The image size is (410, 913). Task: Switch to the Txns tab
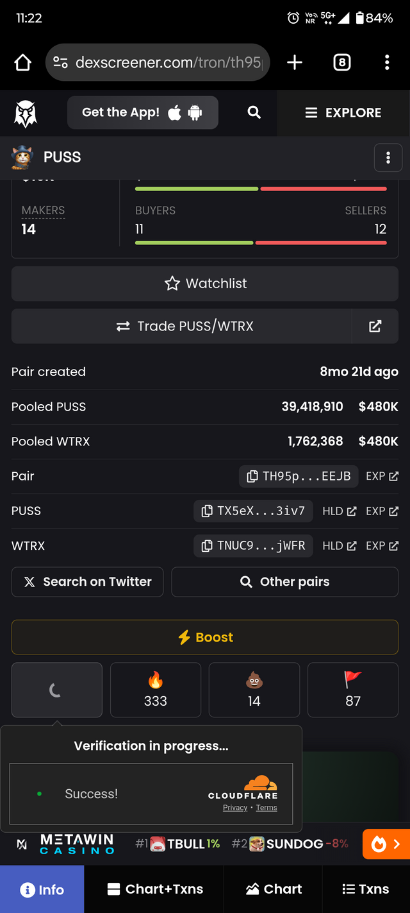[366, 889]
